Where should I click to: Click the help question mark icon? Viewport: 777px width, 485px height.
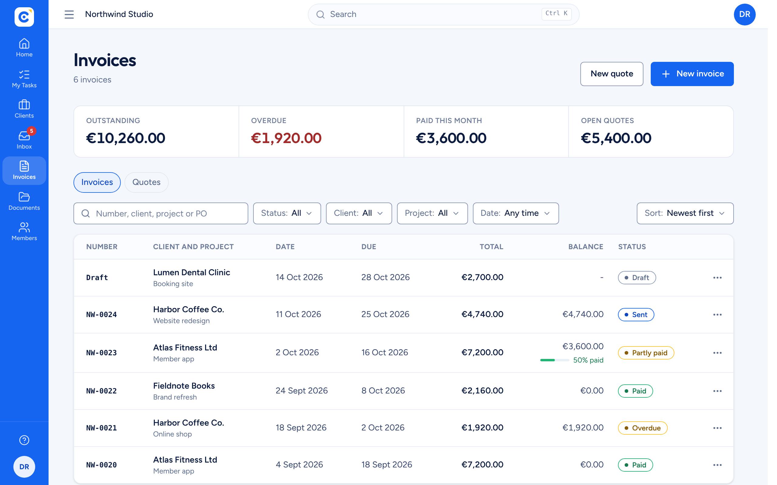click(x=24, y=440)
